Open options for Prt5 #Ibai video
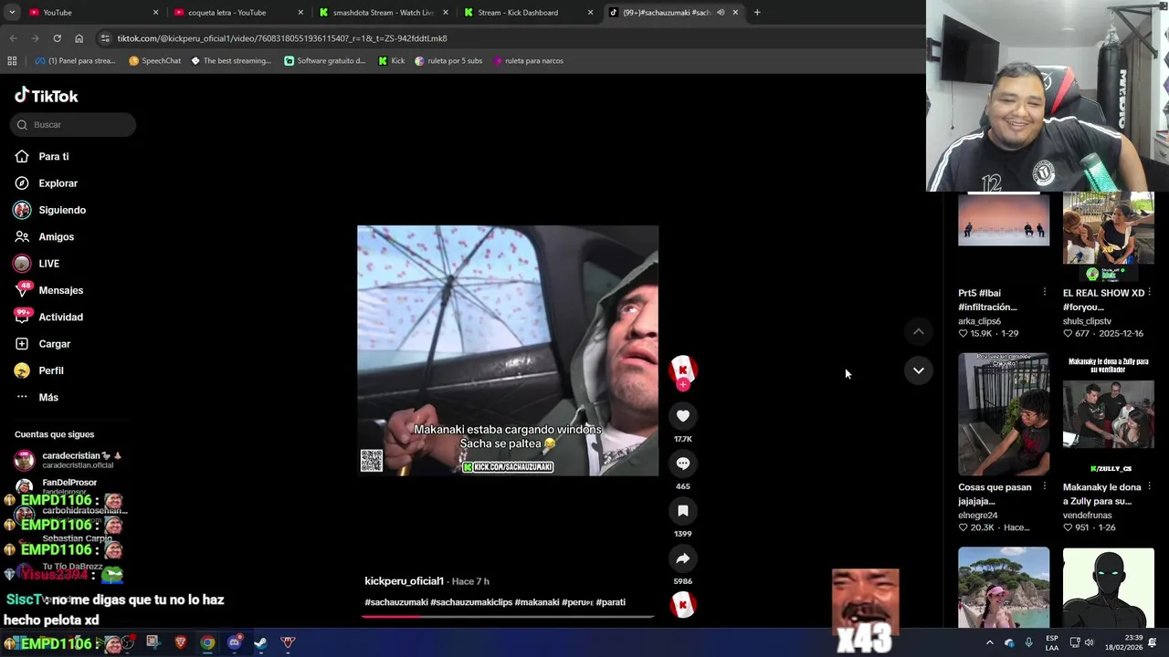The image size is (1169, 657). coord(1045,293)
